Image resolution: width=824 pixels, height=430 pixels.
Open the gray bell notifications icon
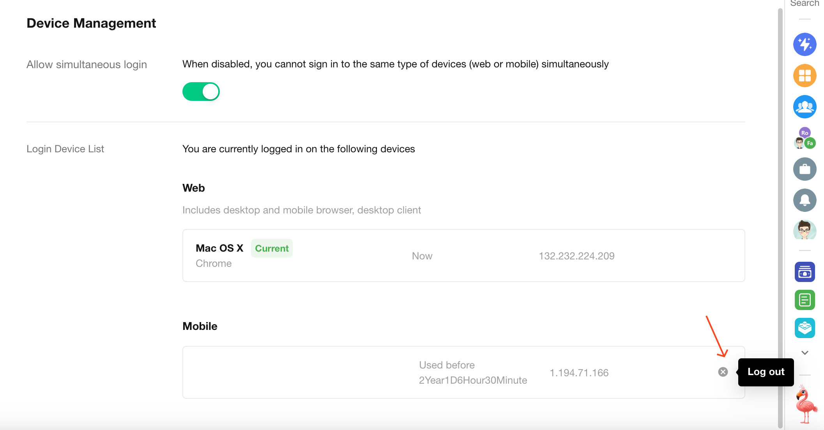pos(805,200)
